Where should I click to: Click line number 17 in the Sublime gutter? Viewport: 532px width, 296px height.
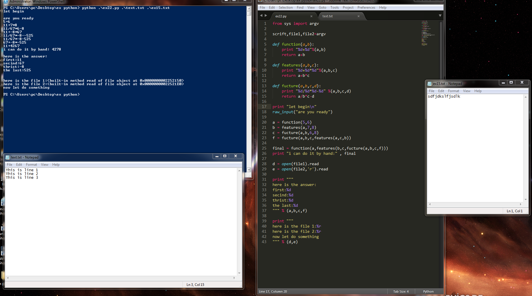pos(264,107)
